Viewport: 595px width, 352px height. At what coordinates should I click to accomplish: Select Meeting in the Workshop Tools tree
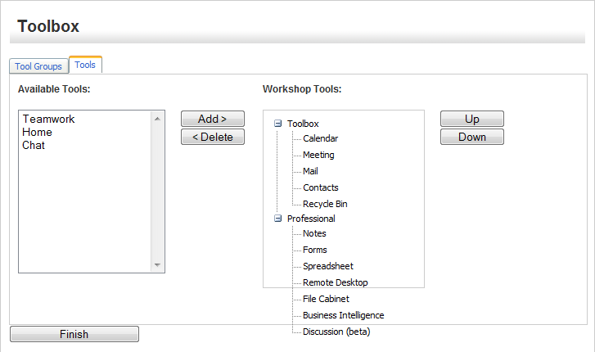tap(318, 155)
